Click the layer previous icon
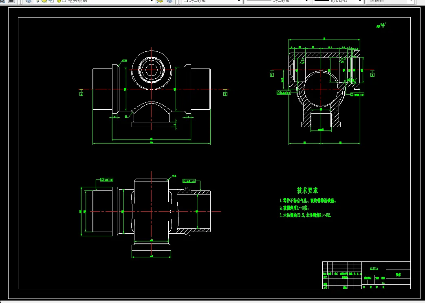 [169, 1]
